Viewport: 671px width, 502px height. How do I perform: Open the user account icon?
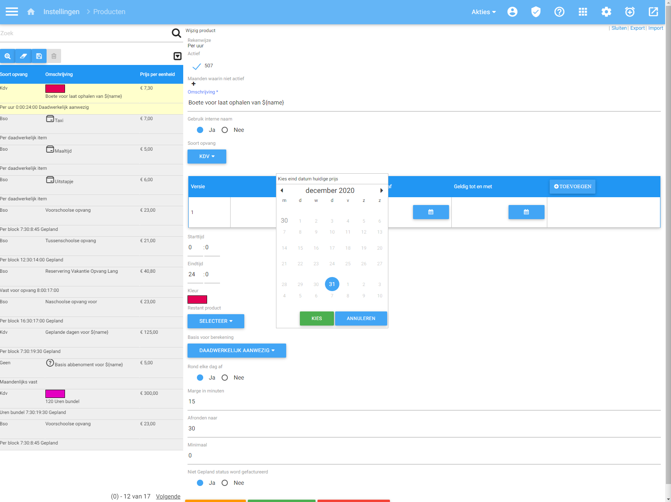pos(512,12)
